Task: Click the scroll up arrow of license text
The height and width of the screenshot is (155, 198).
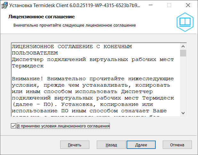Action: click(183, 46)
